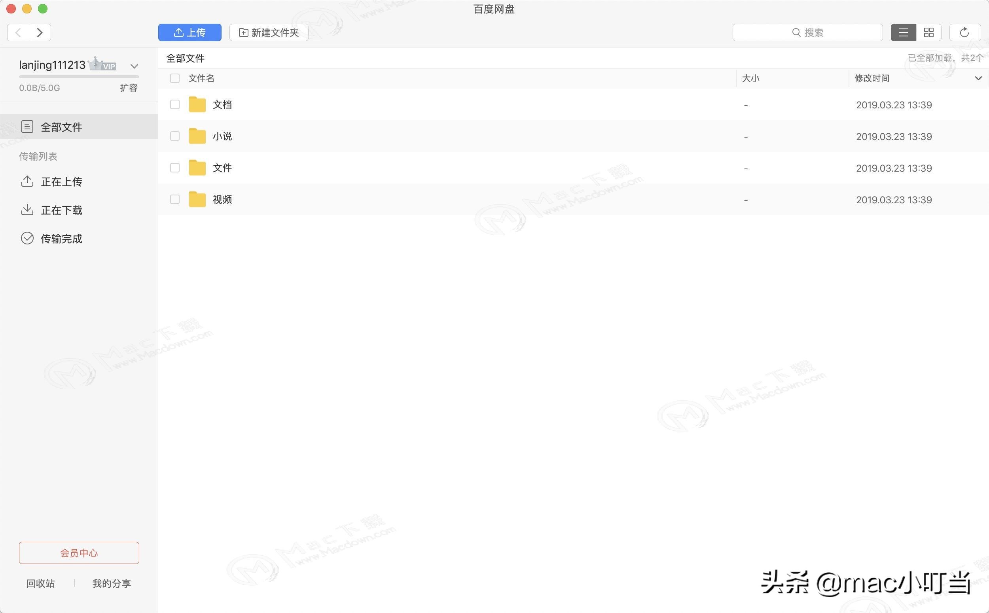The image size is (989, 613).
Task: Refresh the file list
Action: (x=964, y=32)
